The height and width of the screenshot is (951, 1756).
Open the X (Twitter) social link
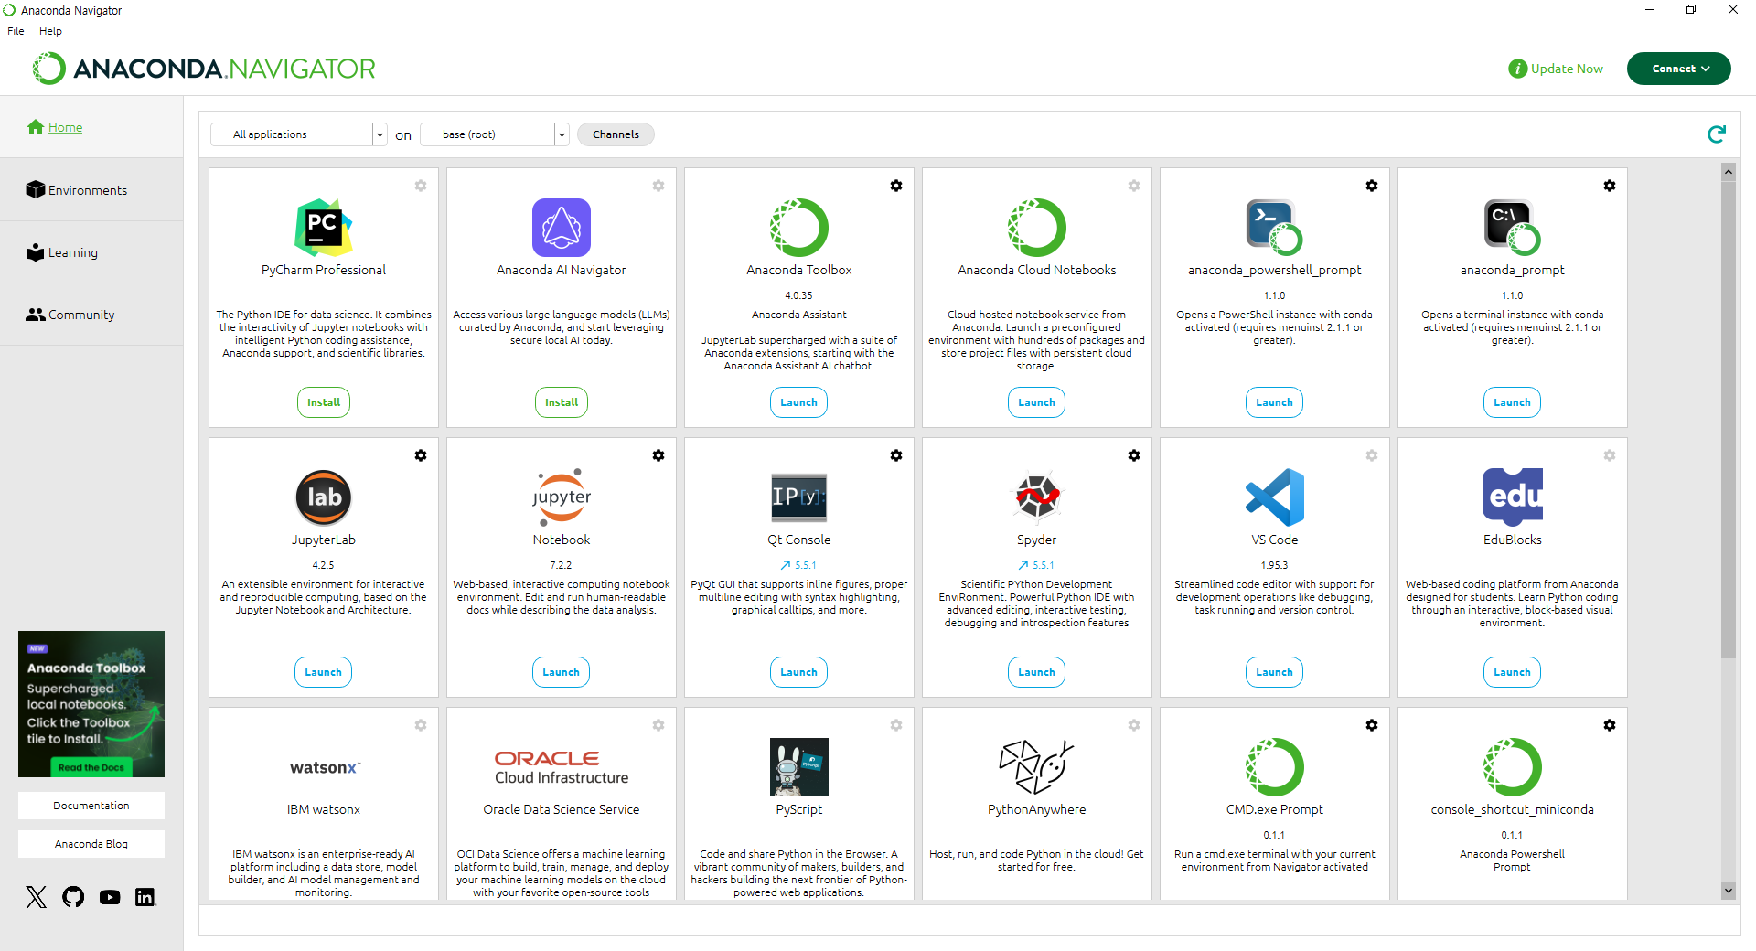pos(37,897)
